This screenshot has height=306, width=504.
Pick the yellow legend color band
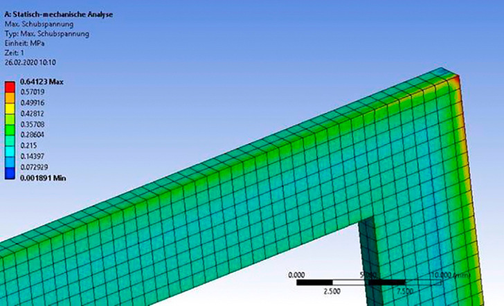click(x=10, y=108)
